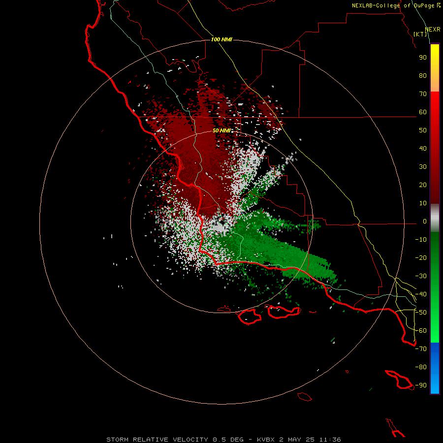Click the -50 knot scale label
The width and height of the screenshot is (443, 443).
coord(421,313)
